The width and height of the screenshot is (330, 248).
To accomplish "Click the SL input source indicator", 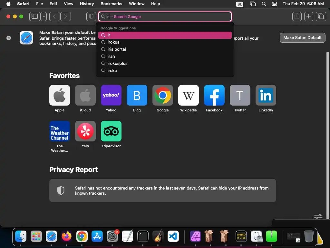I will click(x=240, y=4).
